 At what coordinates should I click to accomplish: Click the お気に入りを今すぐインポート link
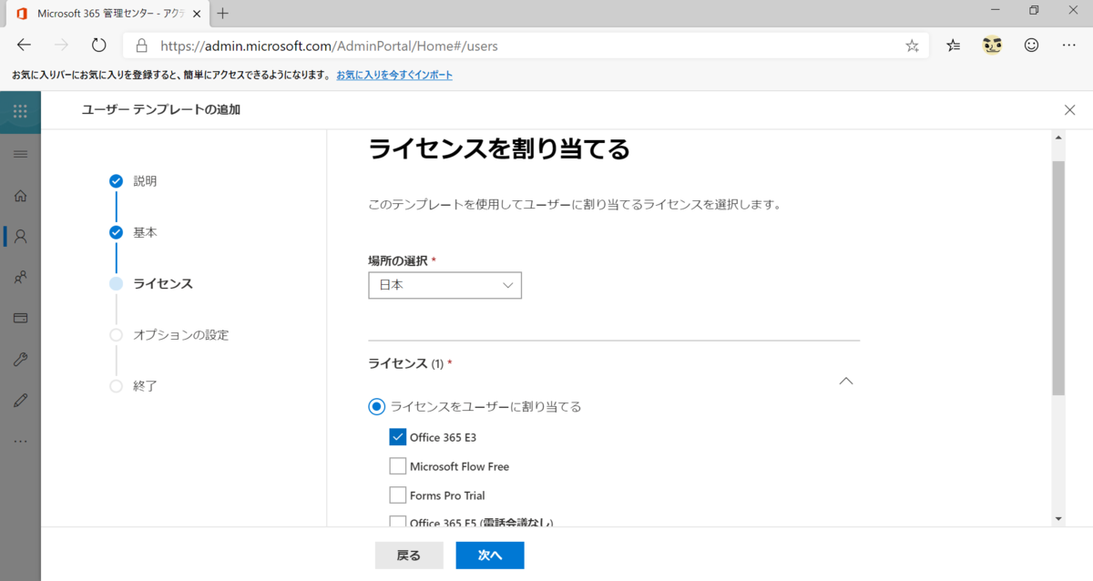point(394,75)
